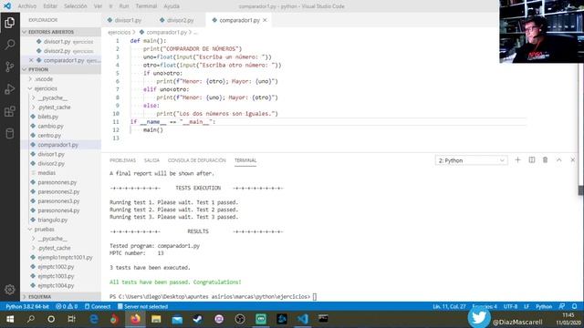This screenshot has width=584, height=328.
Task: Close comparador1.py in open editors list
Action: click(31, 60)
